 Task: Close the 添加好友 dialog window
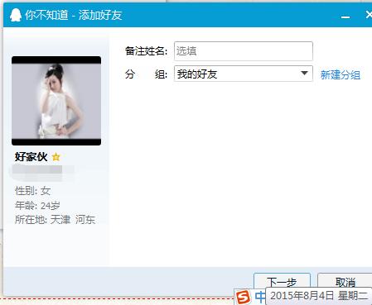tap(369, 15)
